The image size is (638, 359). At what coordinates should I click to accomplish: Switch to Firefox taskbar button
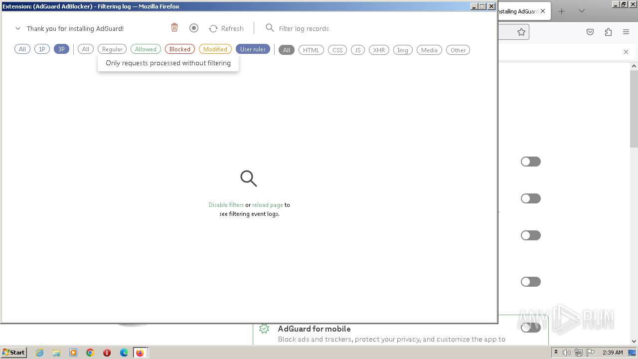(x=140, y=353)
